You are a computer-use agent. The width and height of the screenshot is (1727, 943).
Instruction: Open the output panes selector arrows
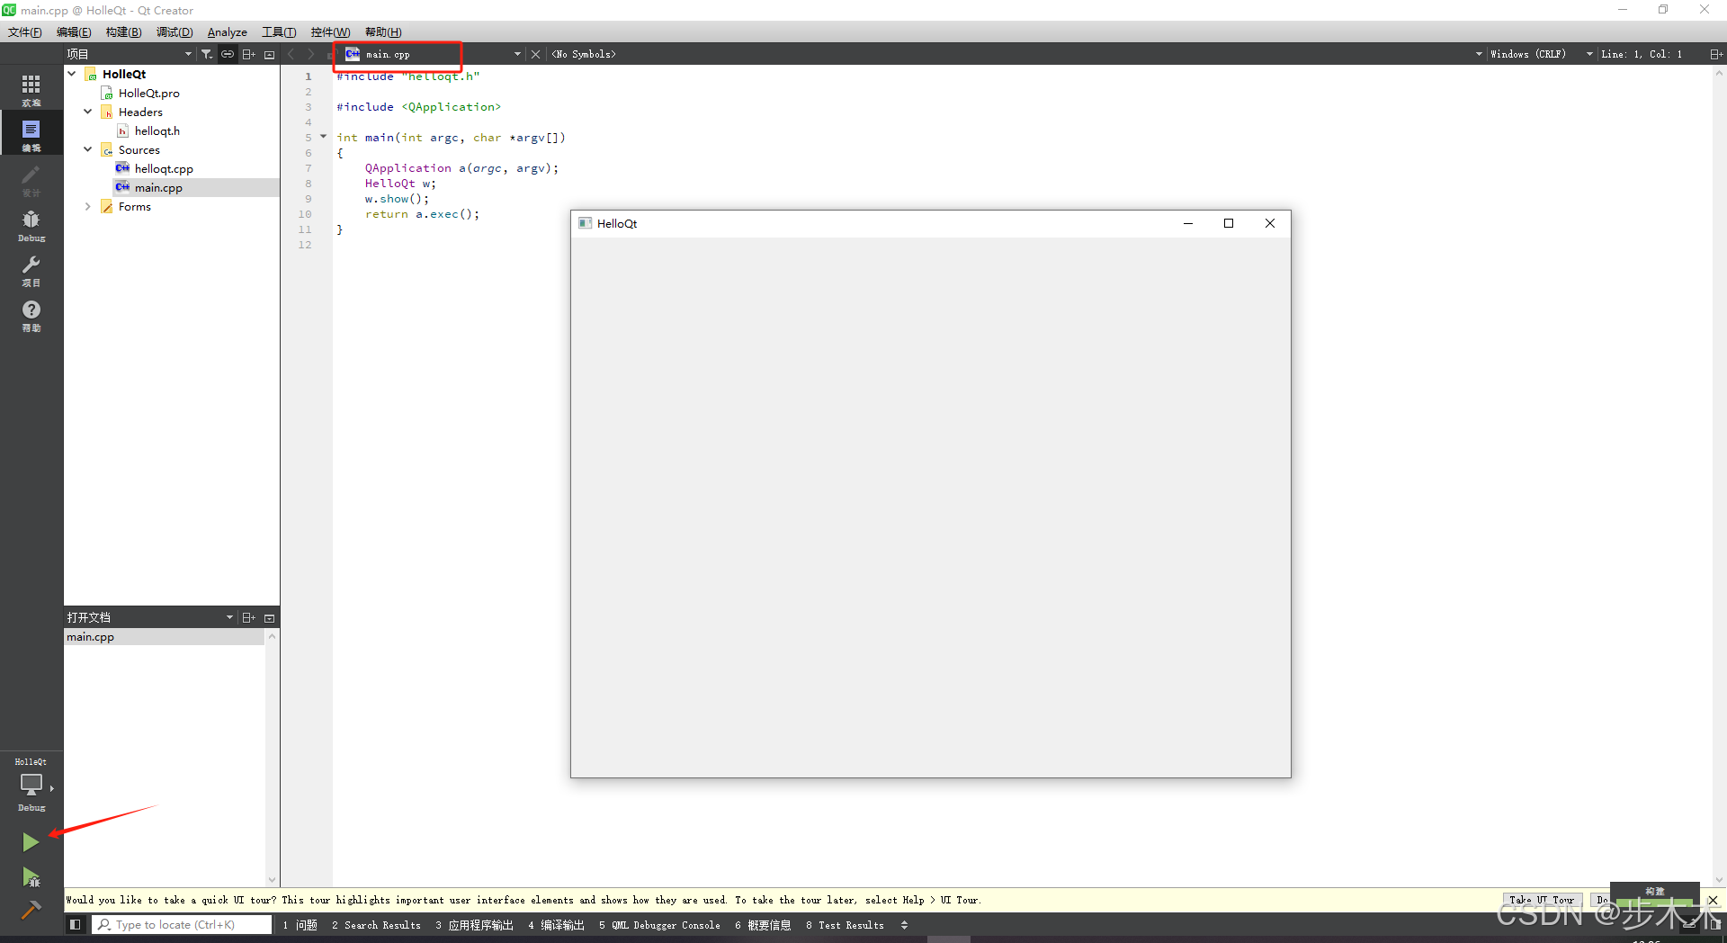click(904, 925)
